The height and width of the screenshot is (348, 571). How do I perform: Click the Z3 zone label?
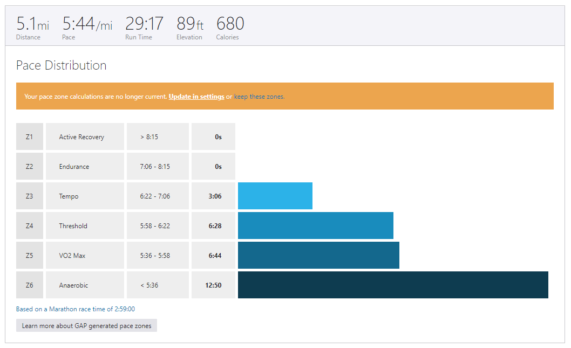[30, 196]
